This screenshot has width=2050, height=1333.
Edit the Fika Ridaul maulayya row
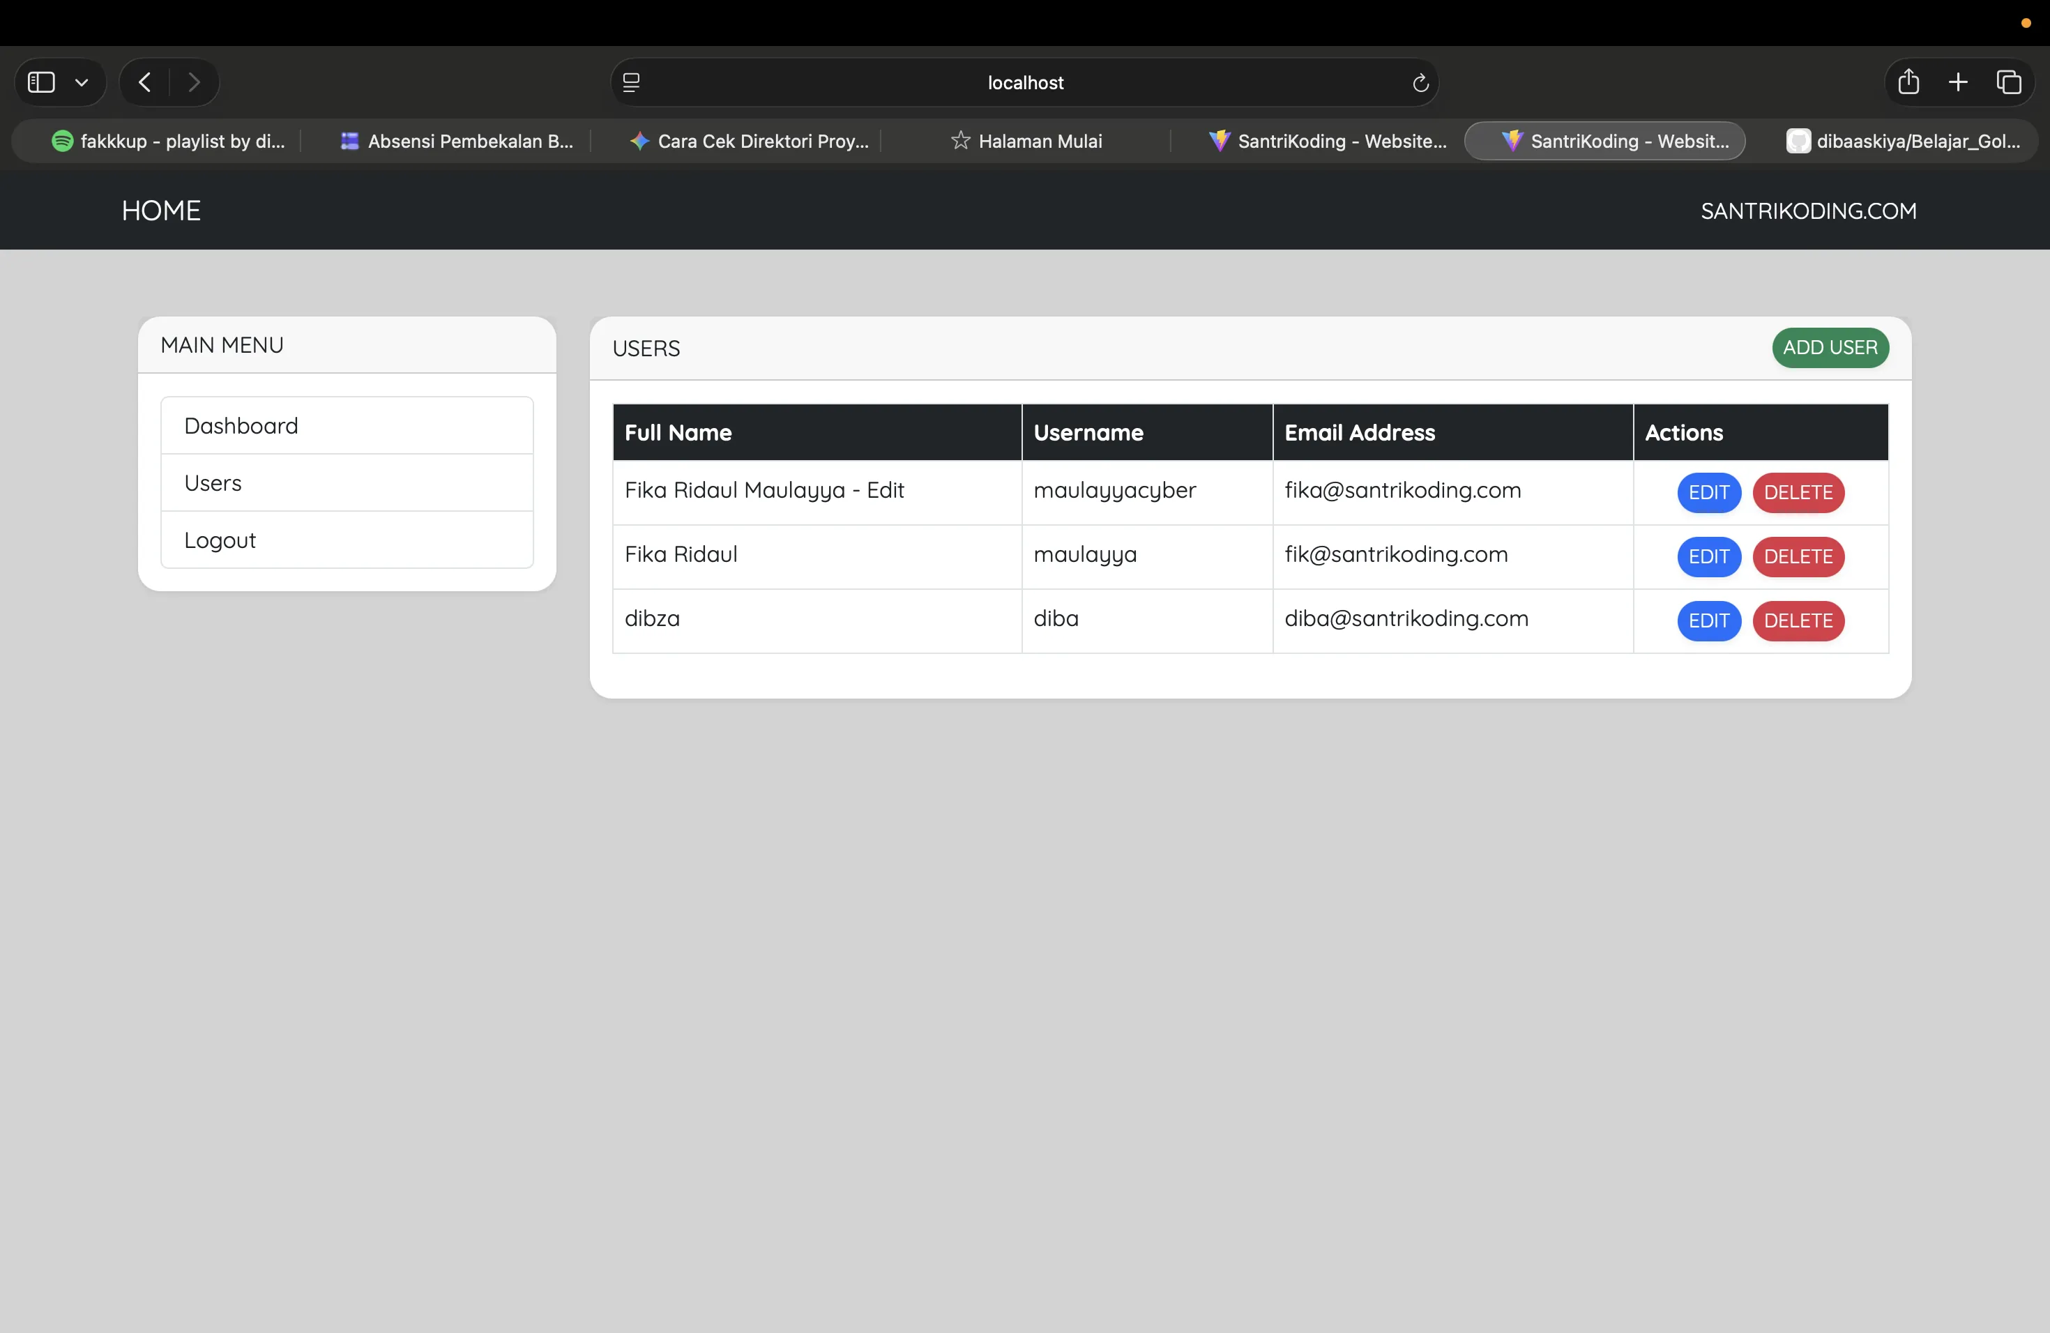click(1709, 557)
